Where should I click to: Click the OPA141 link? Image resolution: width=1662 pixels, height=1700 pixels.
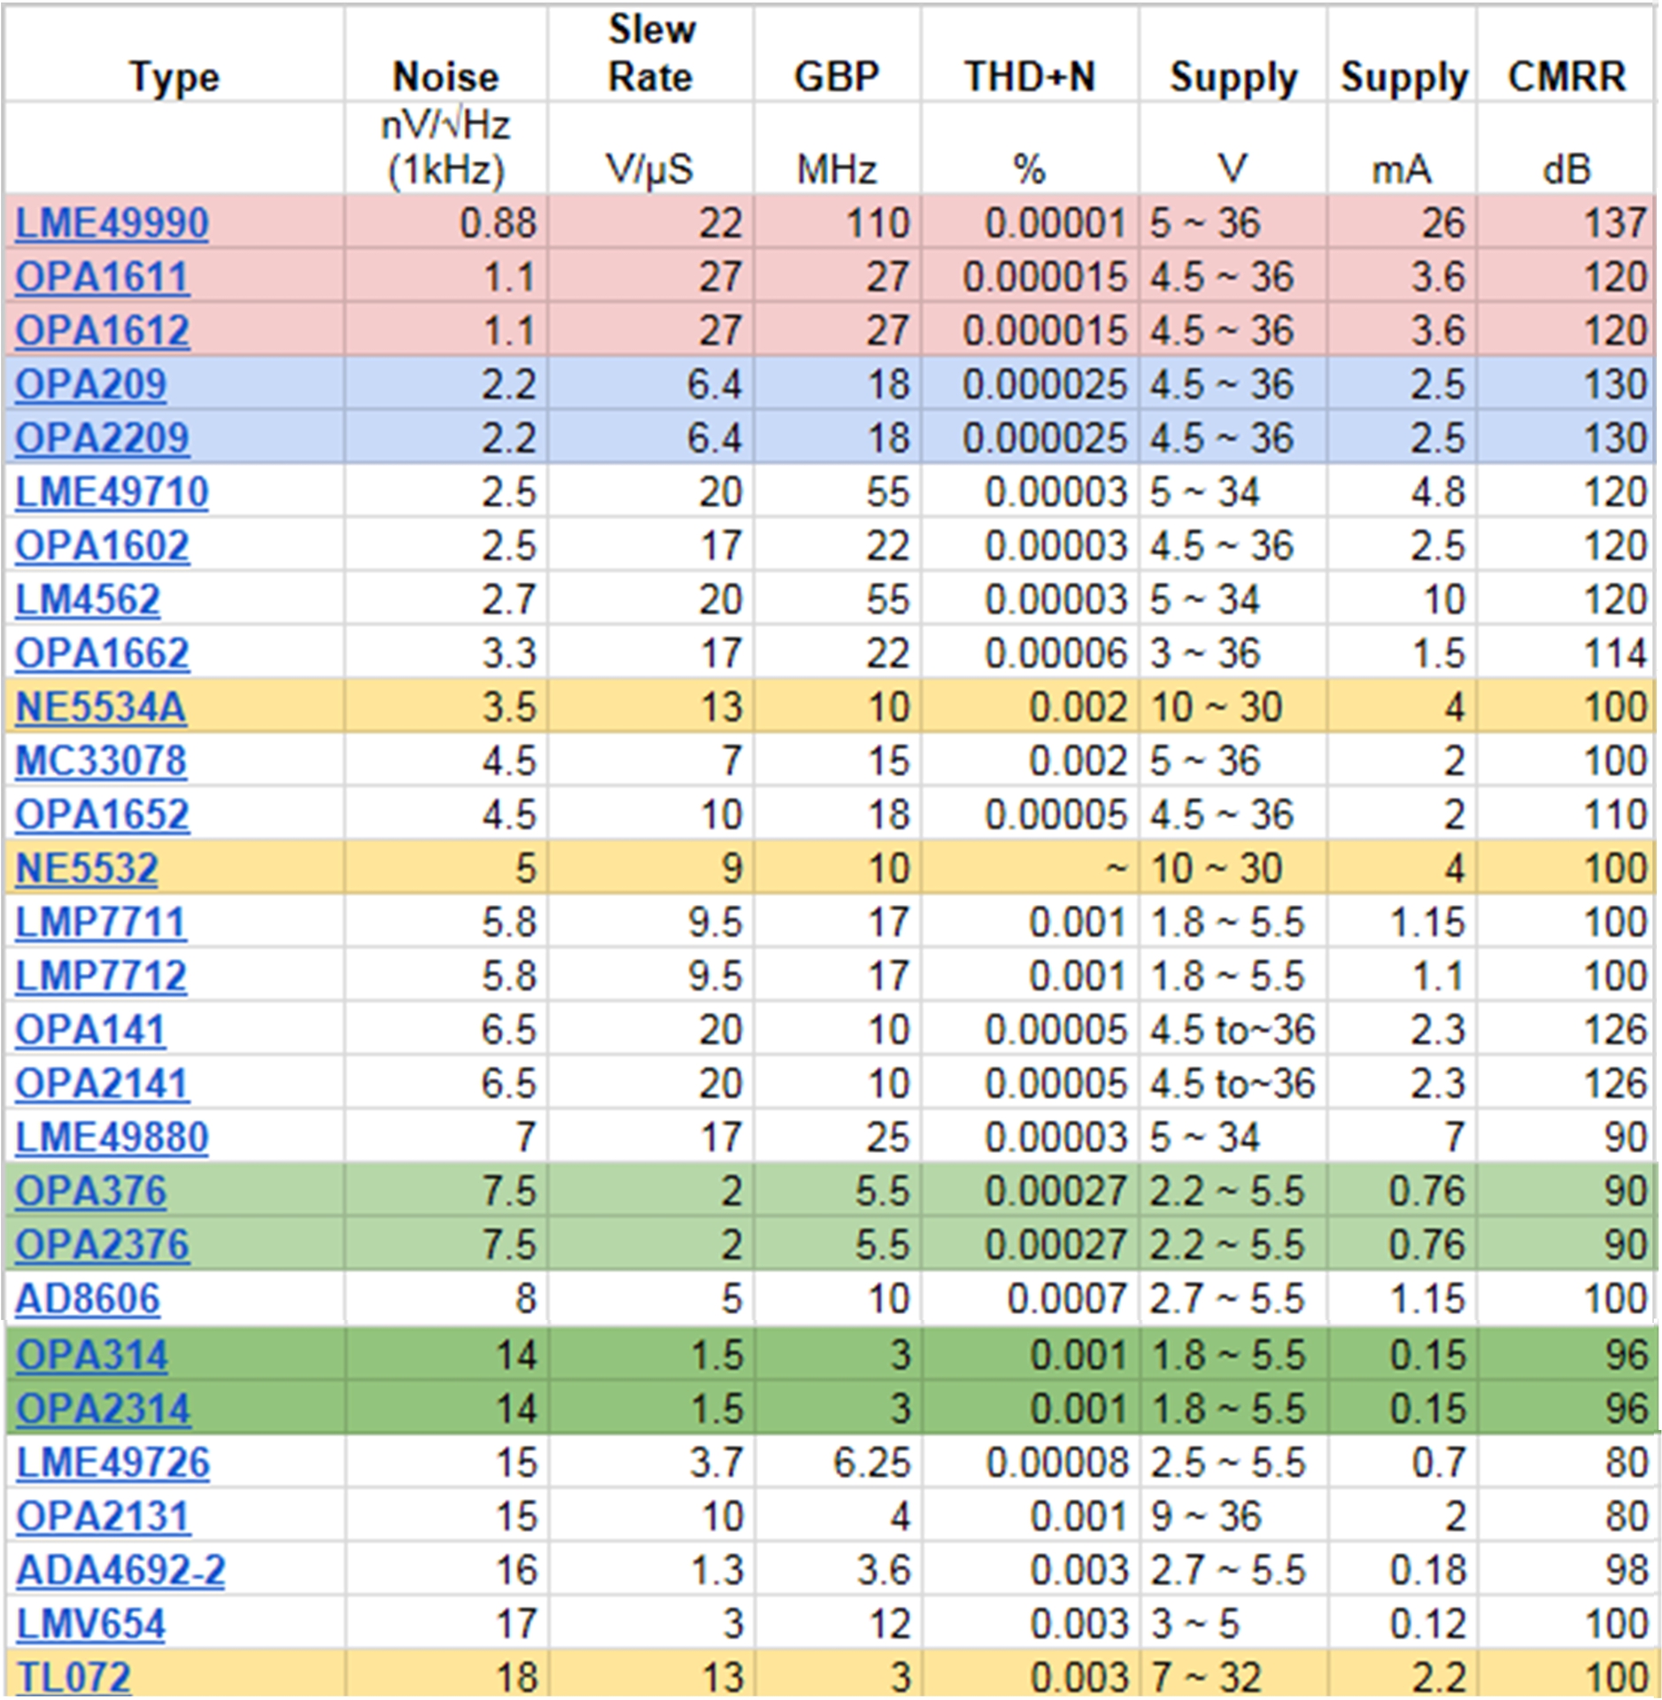(x=90, y=1031)
